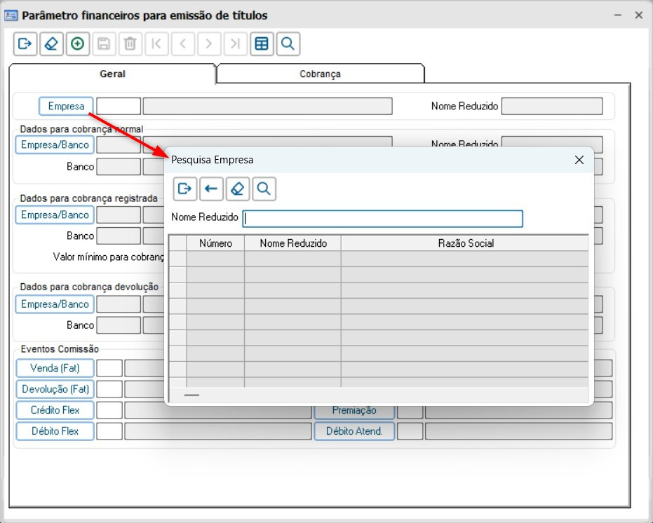Go to previous record arrow icon

tap(182, 43)
